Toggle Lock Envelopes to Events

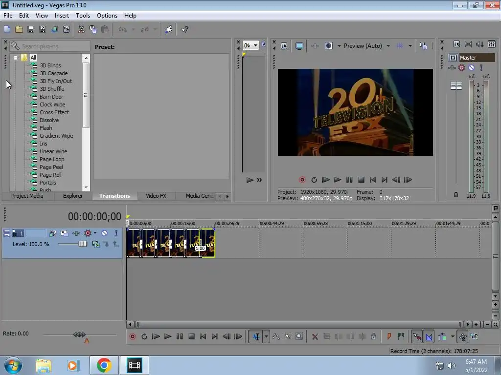point(462,336)
